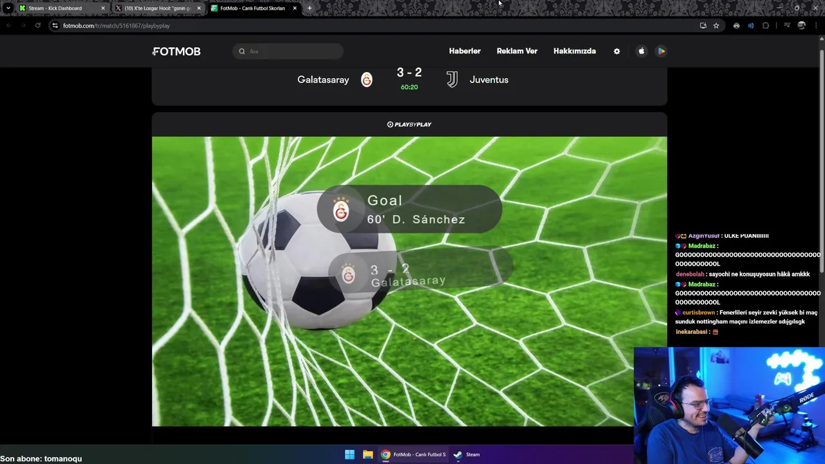
Task: Open the media control icon in toolbar
Action: (x=787, y=25)
